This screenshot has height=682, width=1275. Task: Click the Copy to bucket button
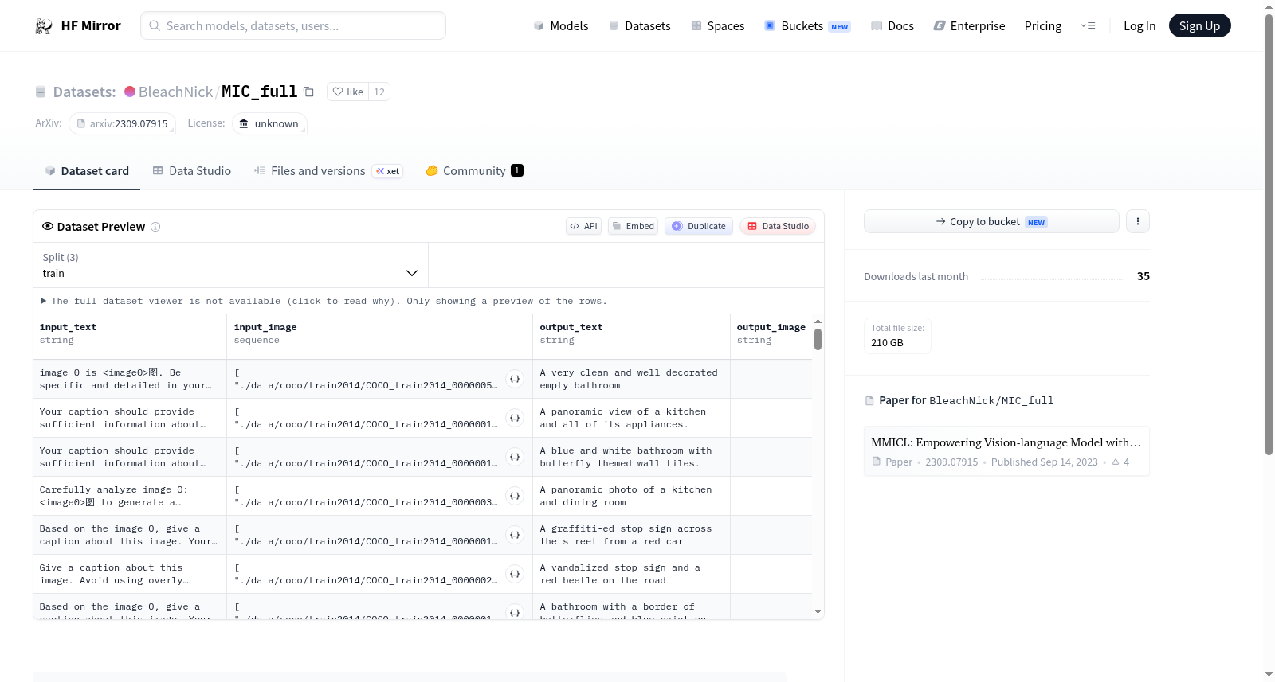pyautogui.click(x=991, y=221)
